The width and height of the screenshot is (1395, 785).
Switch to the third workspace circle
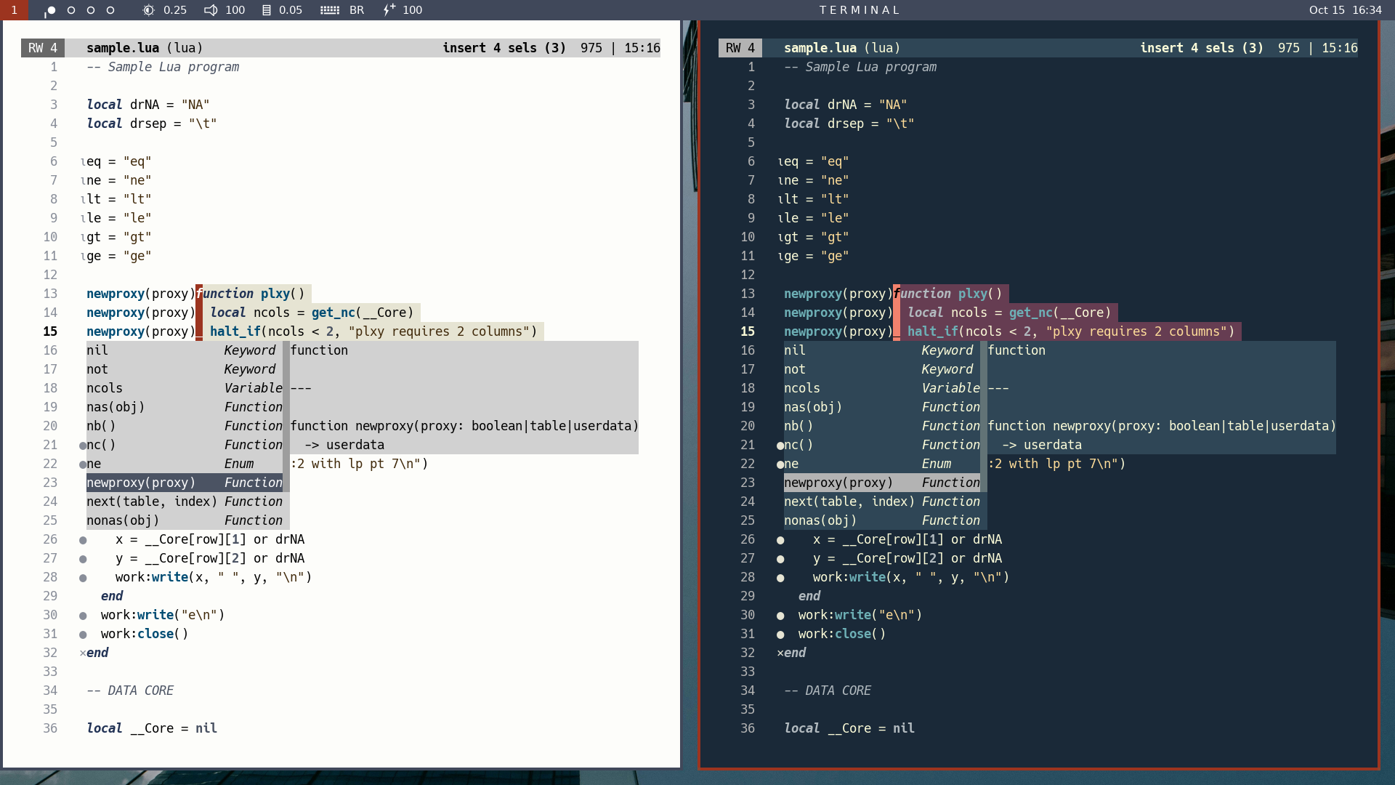pos(91,10)
